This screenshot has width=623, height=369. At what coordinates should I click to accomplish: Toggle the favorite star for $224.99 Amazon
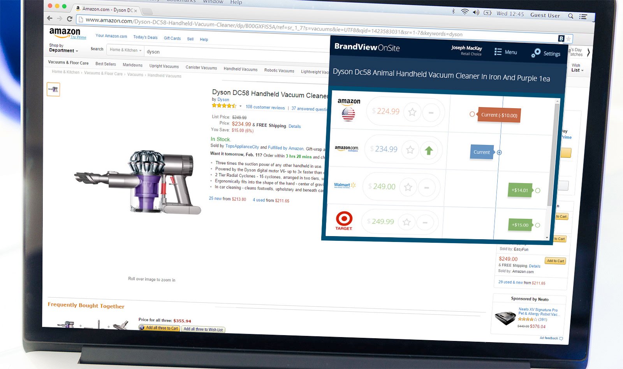412,112
